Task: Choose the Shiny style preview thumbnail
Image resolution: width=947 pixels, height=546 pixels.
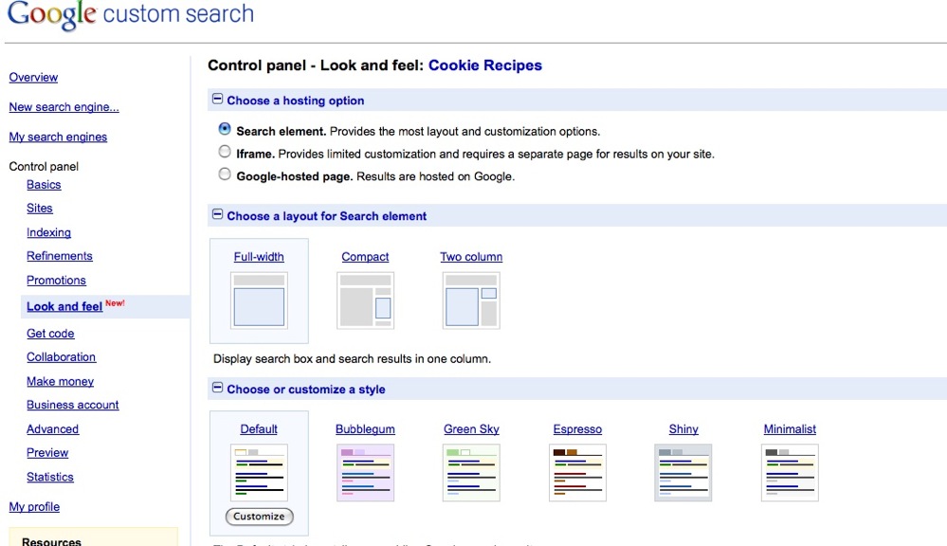Action: tap(683, 472)
